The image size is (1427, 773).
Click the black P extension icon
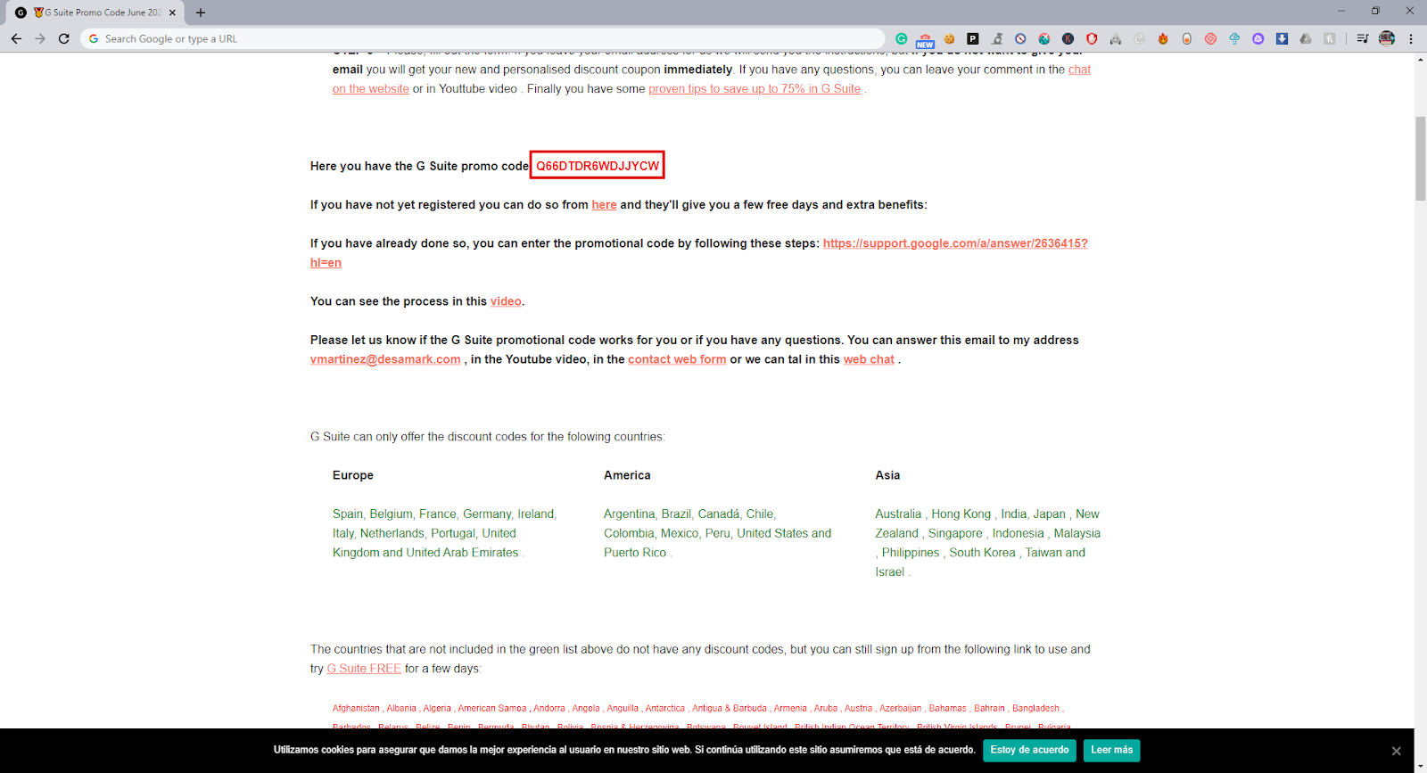tap(973, 38)
